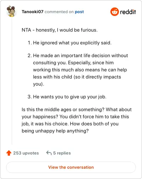Viewport: 142px width, 179px height.
Task: Open the Tanooki07 username profile link
Action: click(x=33, y=12)
